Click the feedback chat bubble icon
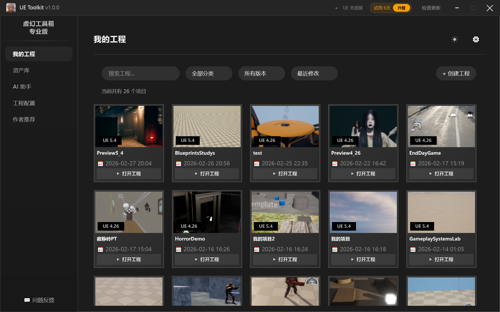Screen dimensions: 500x312 27,300
